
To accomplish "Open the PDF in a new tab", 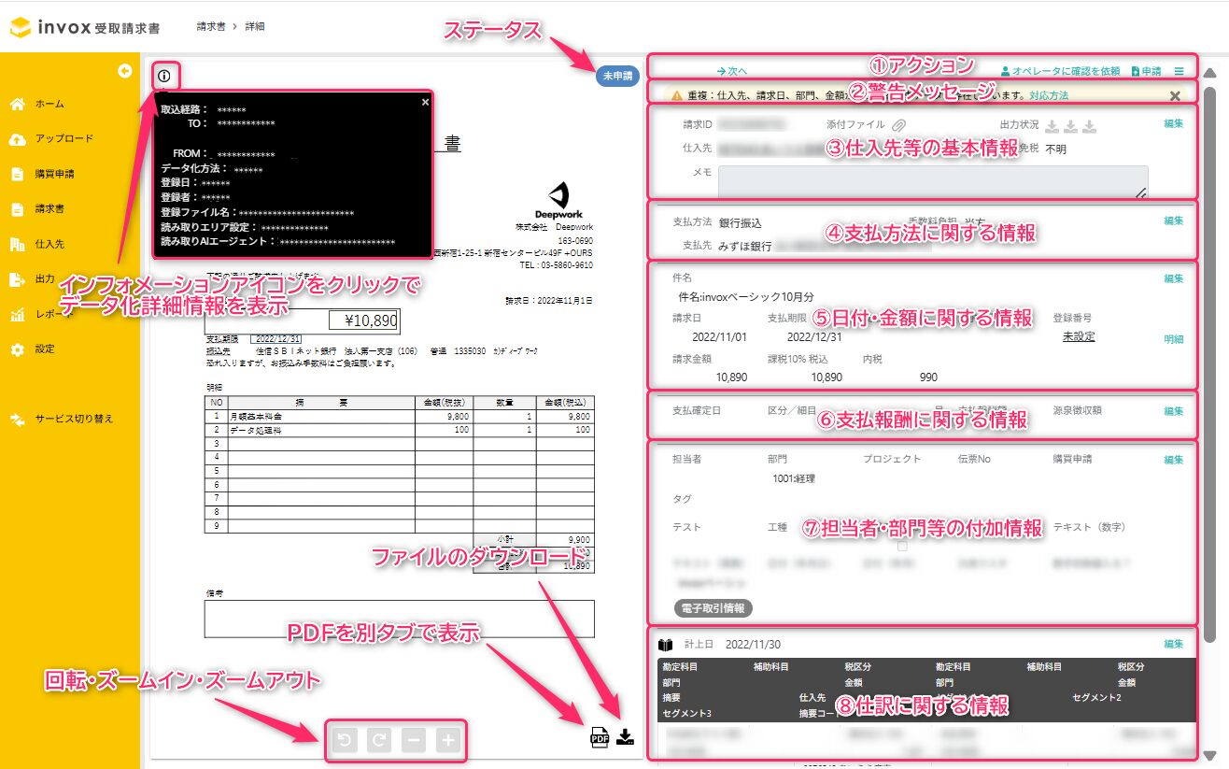I will [x=599, y=737].
